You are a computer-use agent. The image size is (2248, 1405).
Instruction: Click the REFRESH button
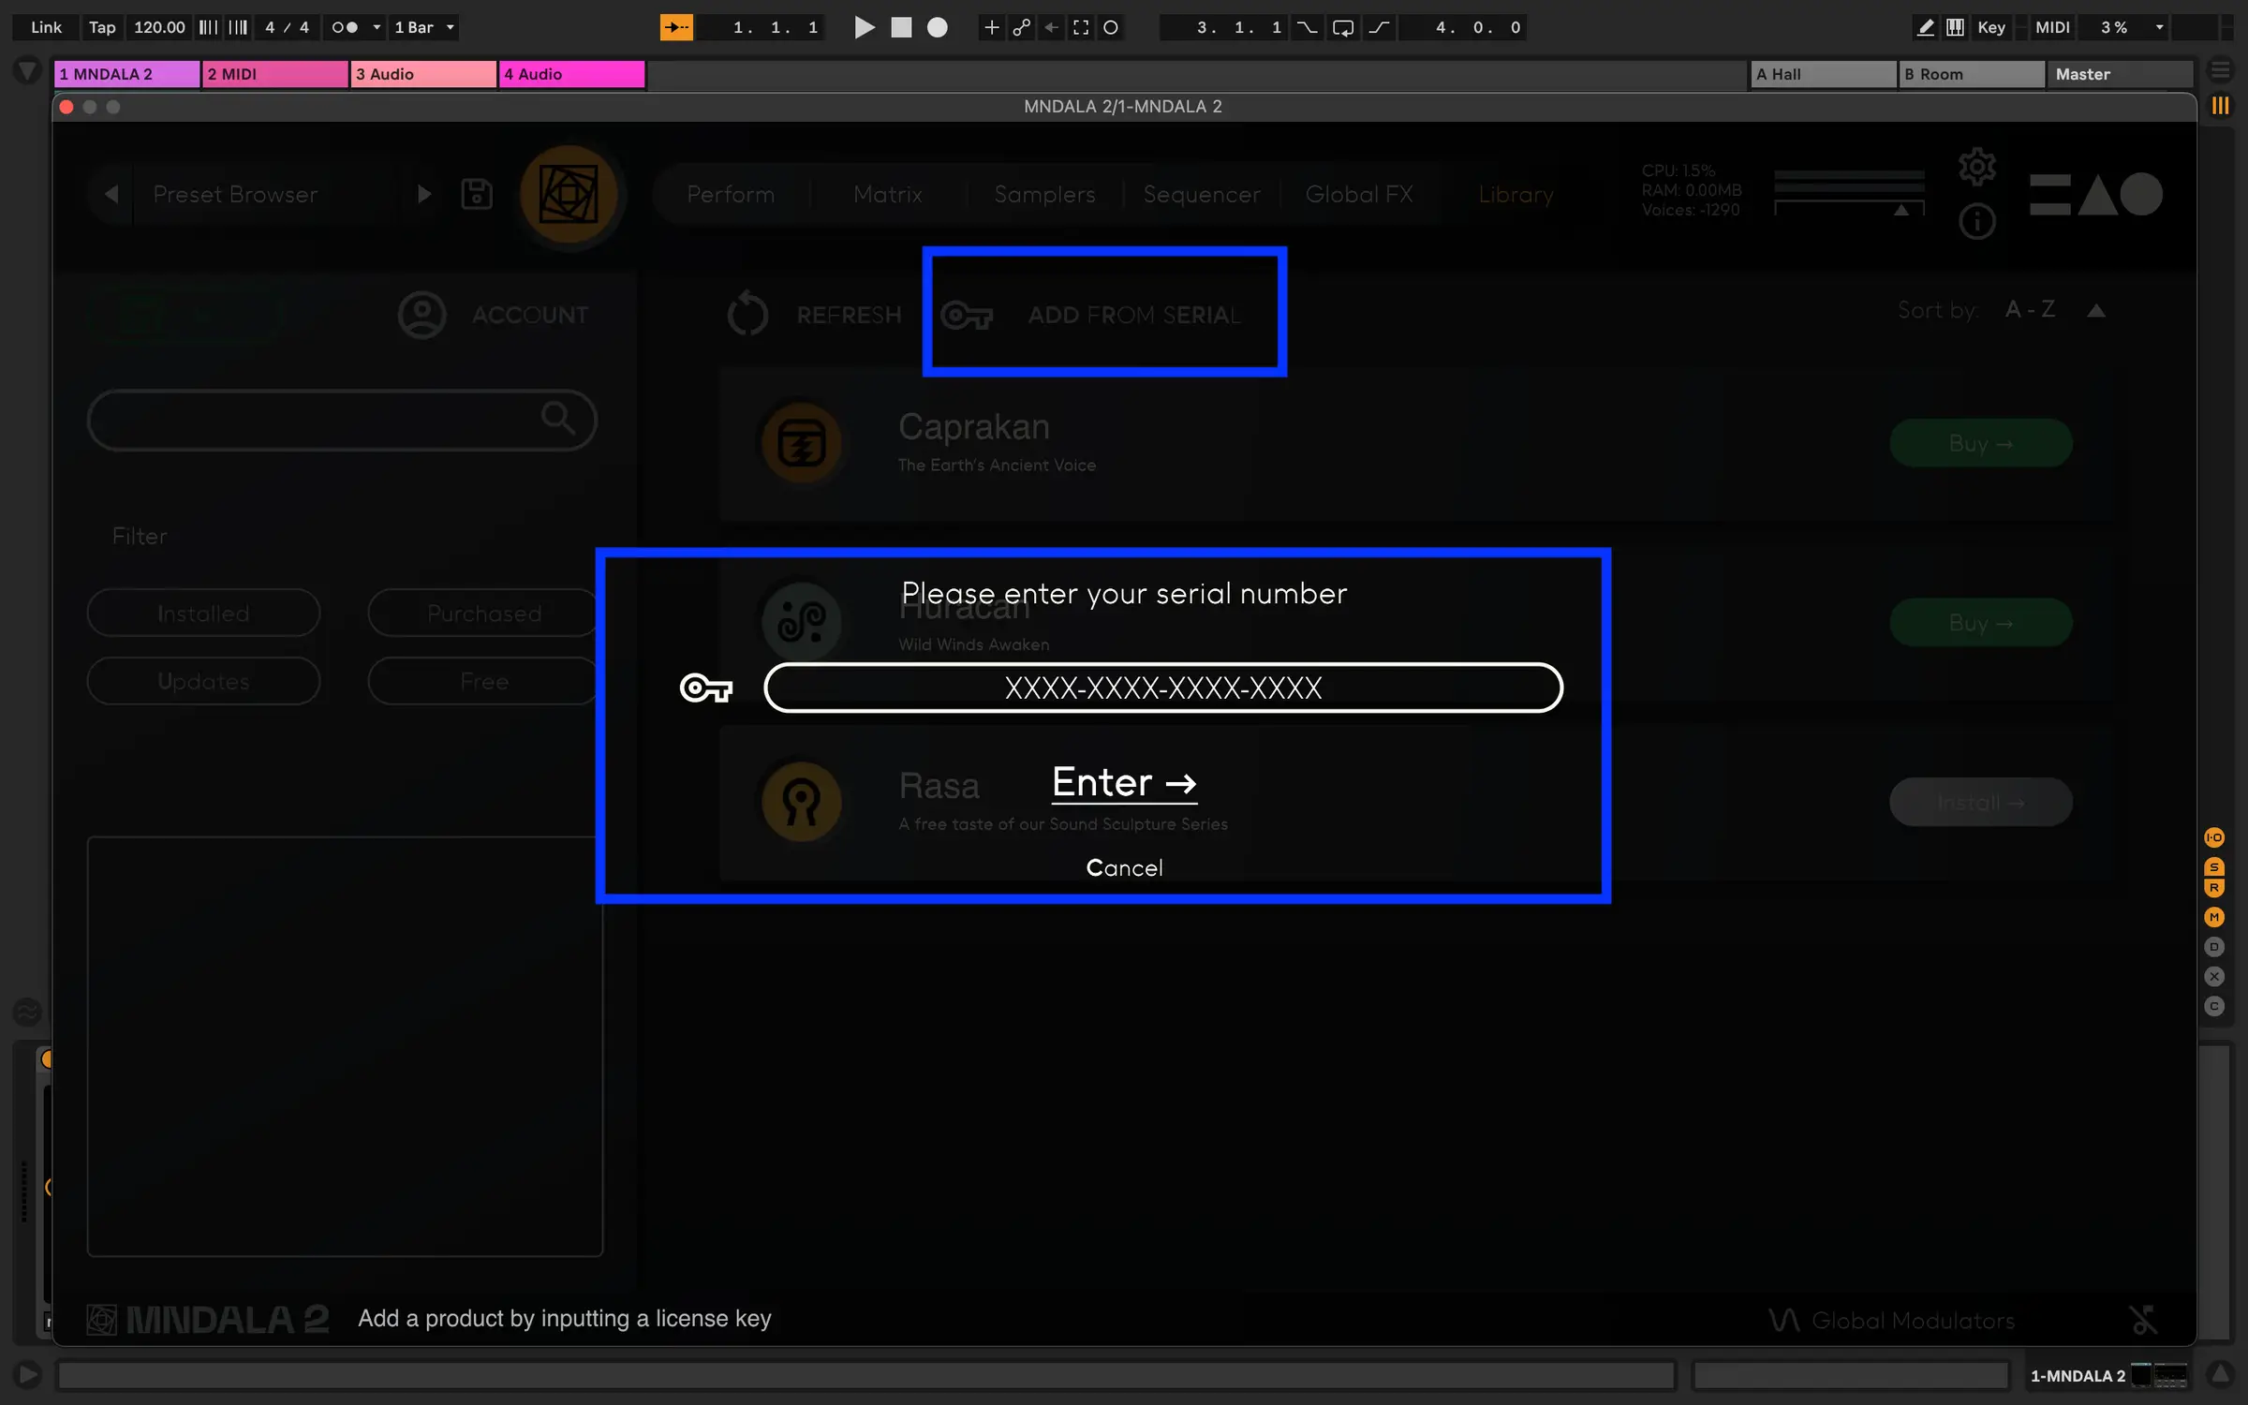[814, 314]
